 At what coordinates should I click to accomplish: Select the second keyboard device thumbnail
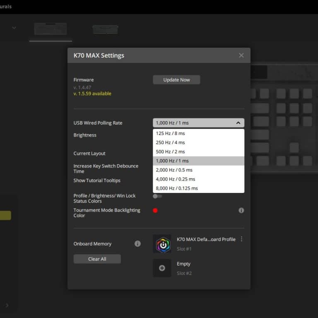click(x=105, y=29)
